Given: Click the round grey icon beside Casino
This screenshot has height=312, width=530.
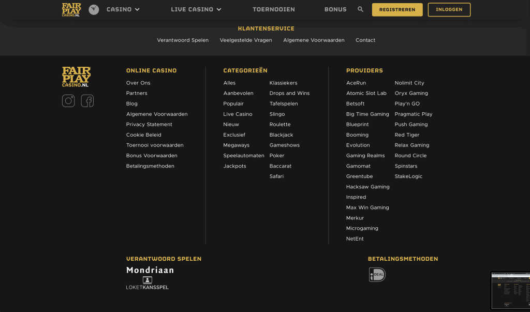Looking at the screenshot, I should (94, 9).
